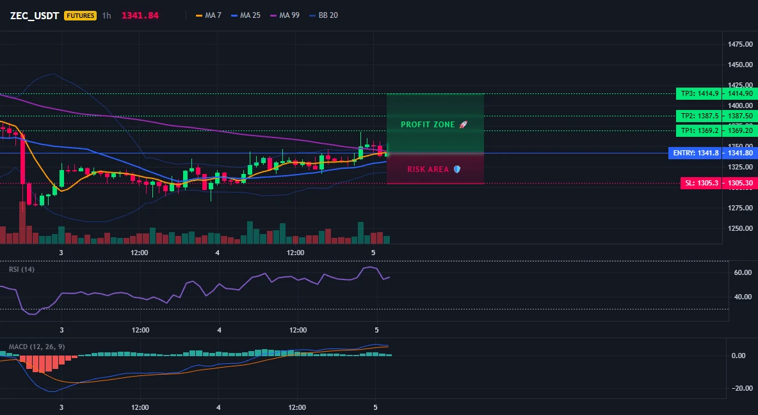Expand the MACD (12, 26, 9) label
Screen dimensions: 758x415
36,347
